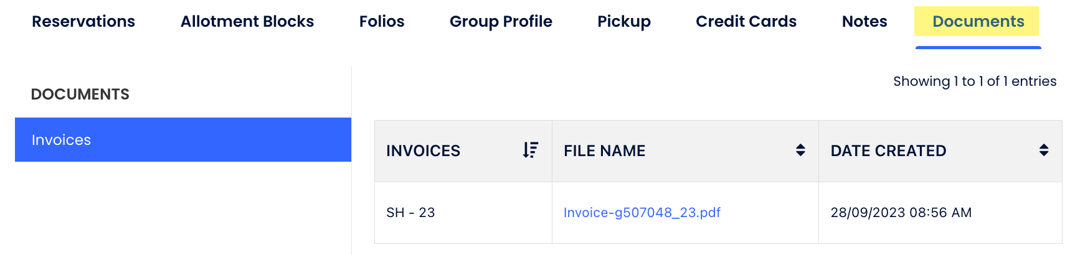Click the FILE NAME column header label

tap(604, 151)
